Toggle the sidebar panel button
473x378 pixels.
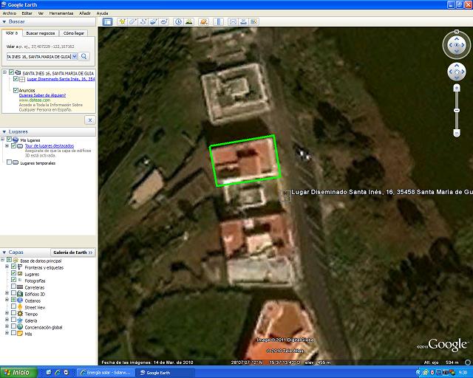tap(107, 21)
